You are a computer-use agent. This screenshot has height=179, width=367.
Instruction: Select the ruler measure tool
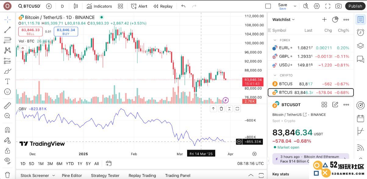[x=8, y=106]
